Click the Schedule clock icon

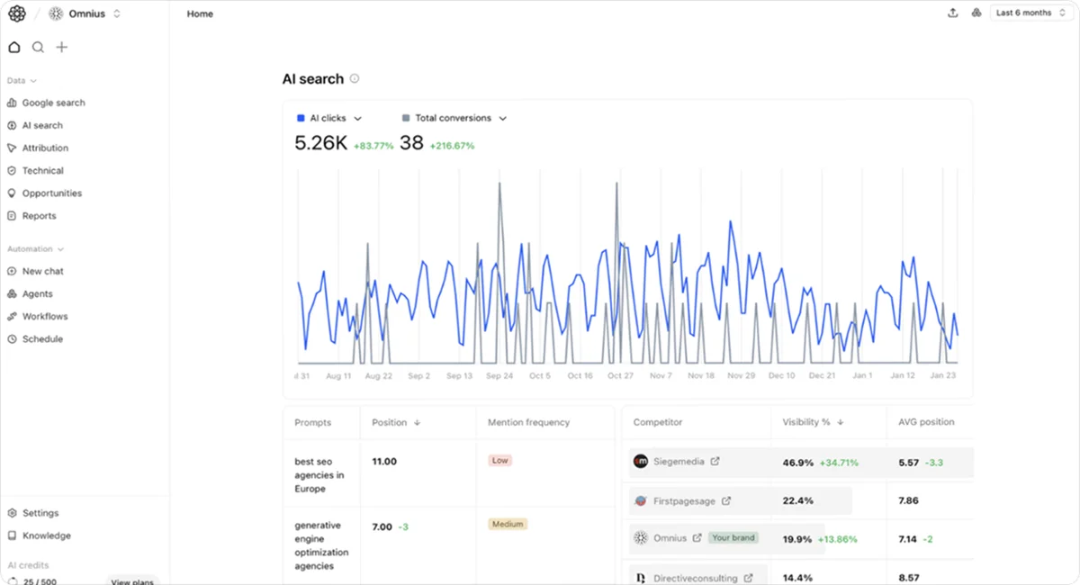coord(12,339)
